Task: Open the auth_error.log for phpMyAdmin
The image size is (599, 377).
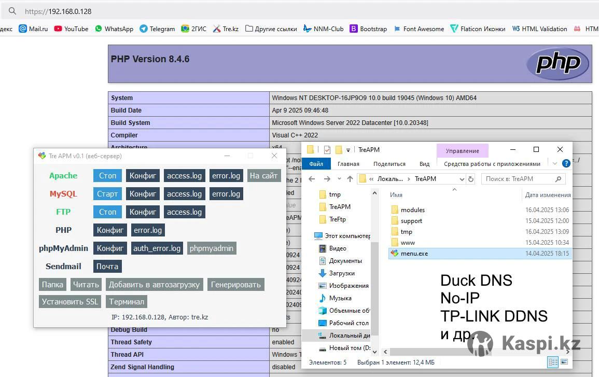Action: click(x=157, y=248)
